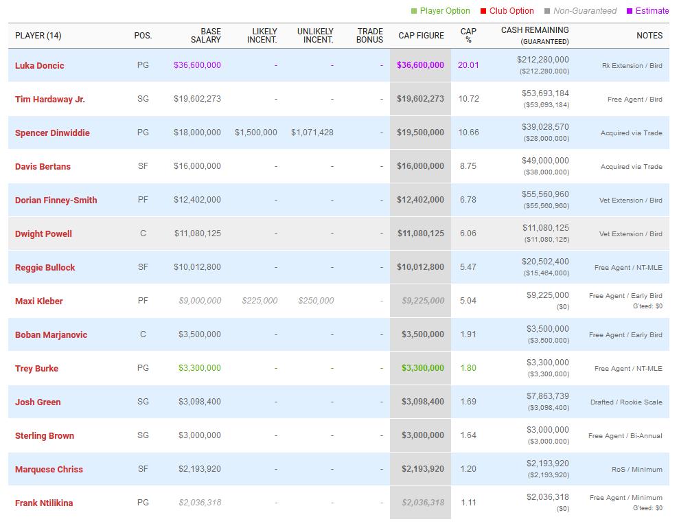Select Josh Green's Drafted / Rookie Scale note
The width and height of the screenshot is (679, 526).
coord(626,402)
